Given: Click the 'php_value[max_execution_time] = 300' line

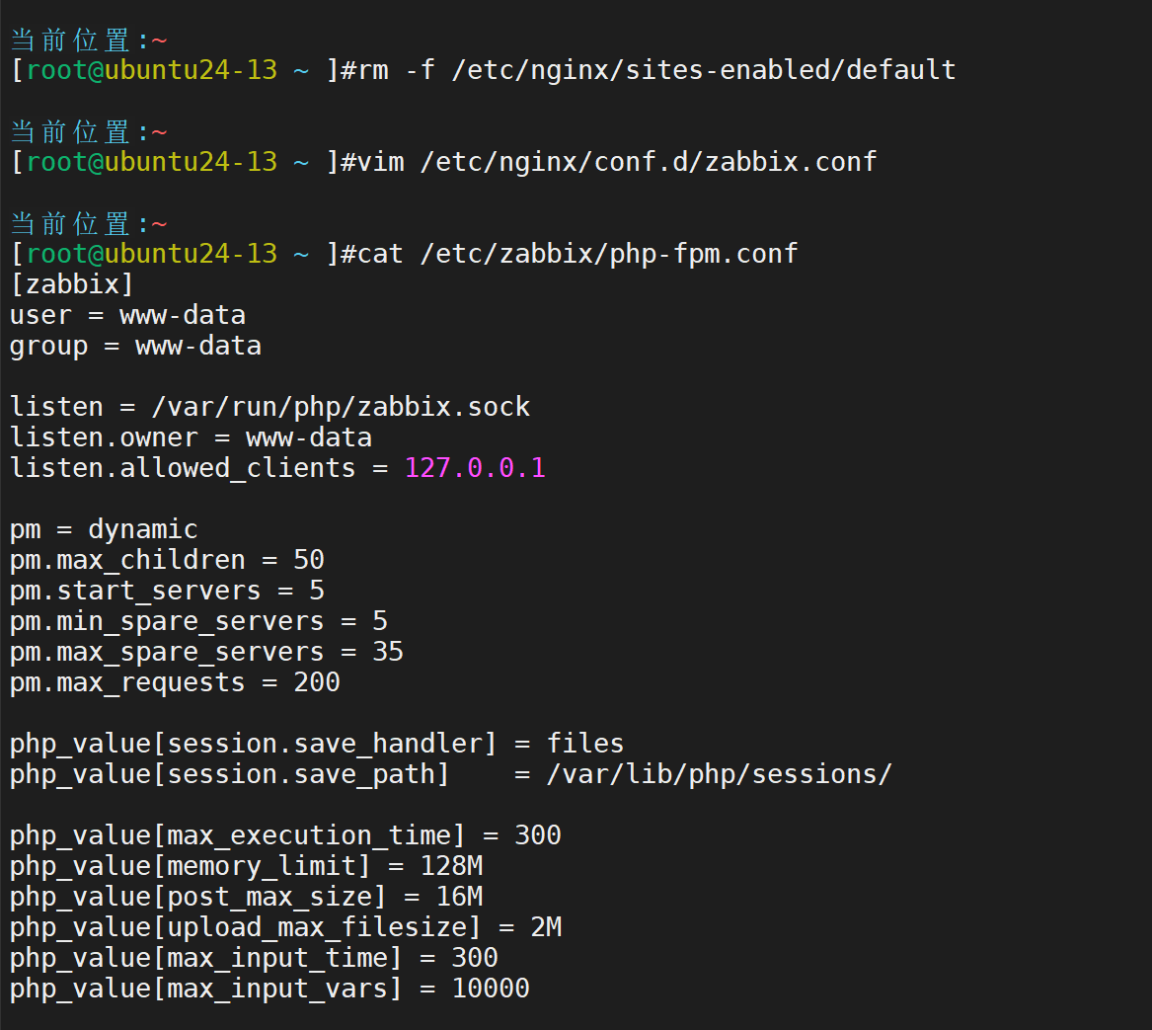Looking at the screenshot, I should point(286,835).
